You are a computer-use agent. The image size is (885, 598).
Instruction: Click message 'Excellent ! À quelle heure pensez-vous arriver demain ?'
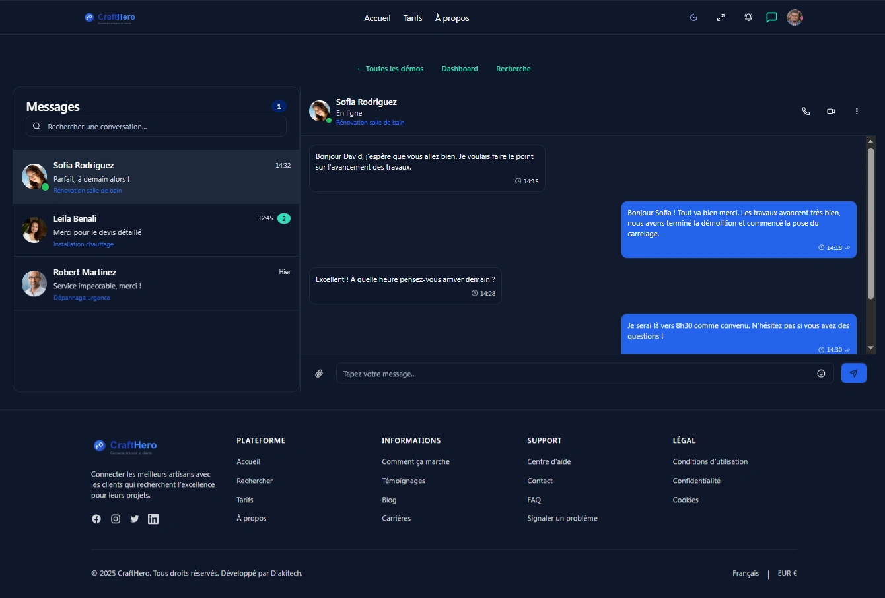(x=406, y=286)
